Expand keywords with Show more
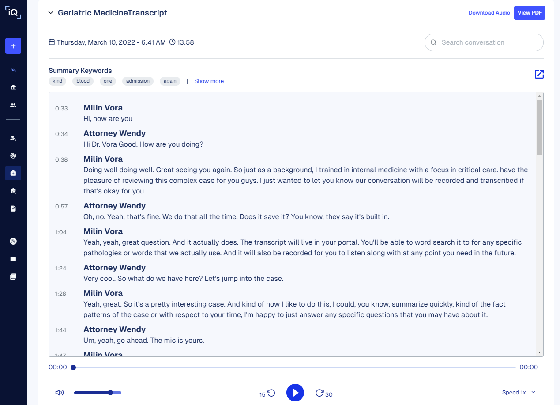The width and height of the screenshot is (560, 405). pyautogui.click(x=209, y=81)
